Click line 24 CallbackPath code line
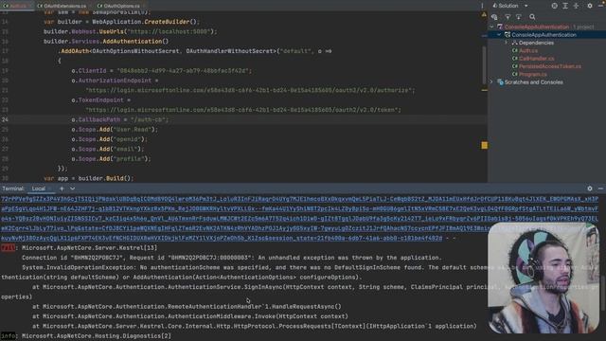This screenshot has height=341, width=606. pyautogui.click(x=120, y=119)
